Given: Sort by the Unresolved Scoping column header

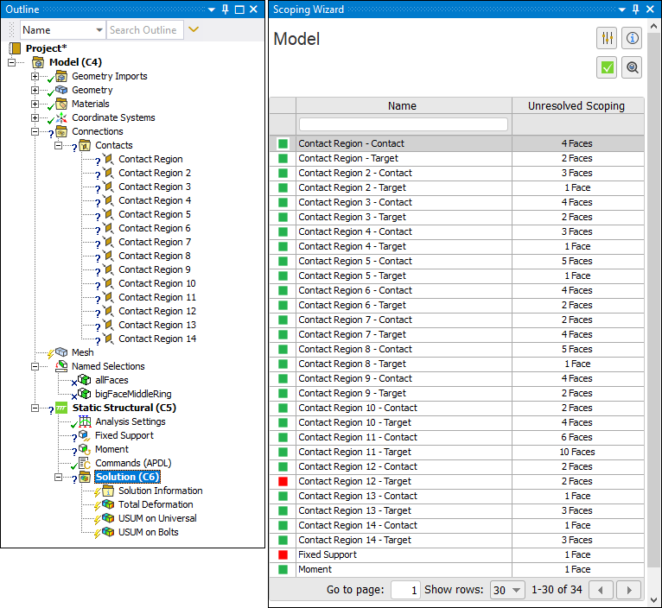Looking at the screenshot, I should [x=576, y=106].
